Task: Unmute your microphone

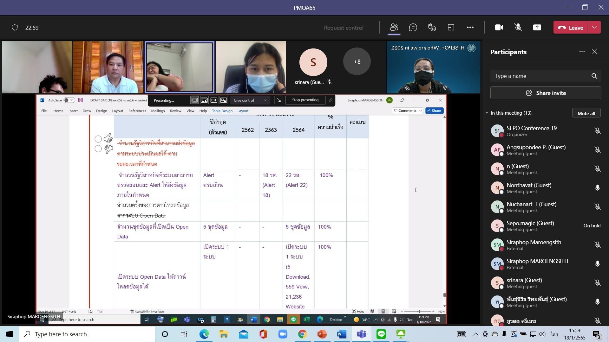Action: pos(518,28)
